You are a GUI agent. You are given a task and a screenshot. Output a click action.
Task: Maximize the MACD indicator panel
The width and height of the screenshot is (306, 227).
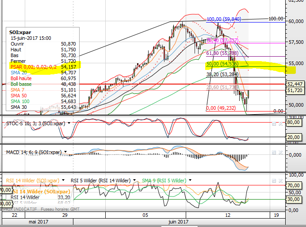[274, 152]
